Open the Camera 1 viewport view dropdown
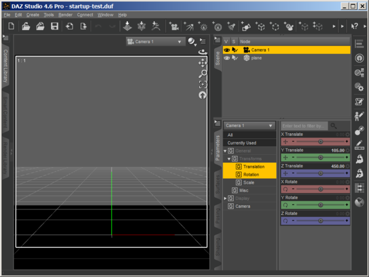This screenshot has height=277, width=369. 155,42
